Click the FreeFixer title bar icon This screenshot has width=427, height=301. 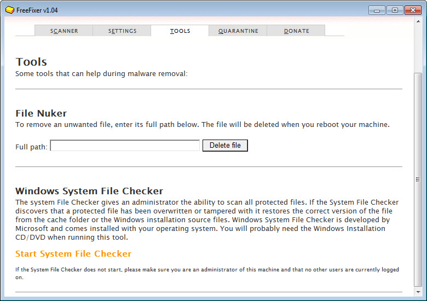(9, 10)
